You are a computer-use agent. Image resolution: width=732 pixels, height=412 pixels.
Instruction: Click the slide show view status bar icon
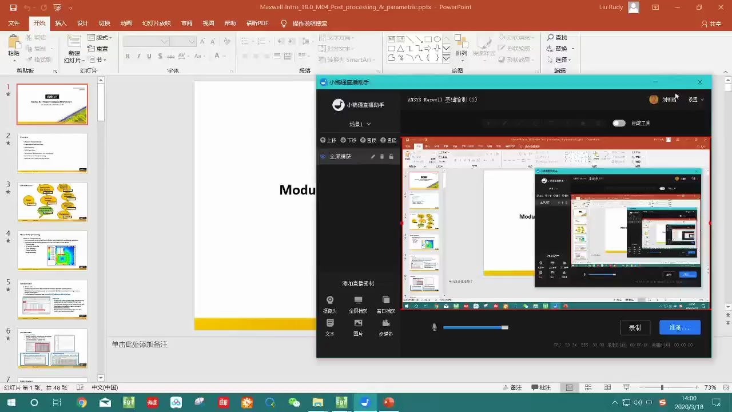[x=626, y=387]
